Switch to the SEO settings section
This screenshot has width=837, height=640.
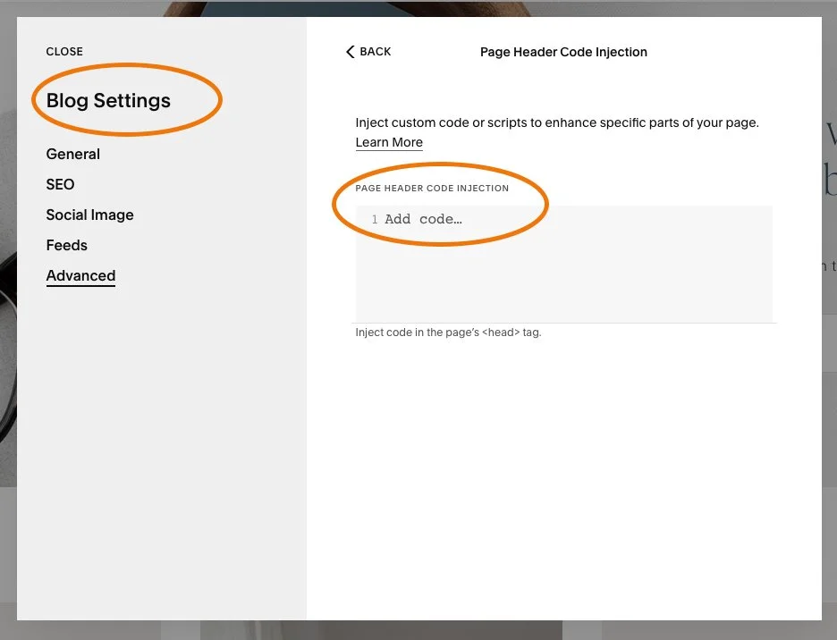[x=60, y=184]
